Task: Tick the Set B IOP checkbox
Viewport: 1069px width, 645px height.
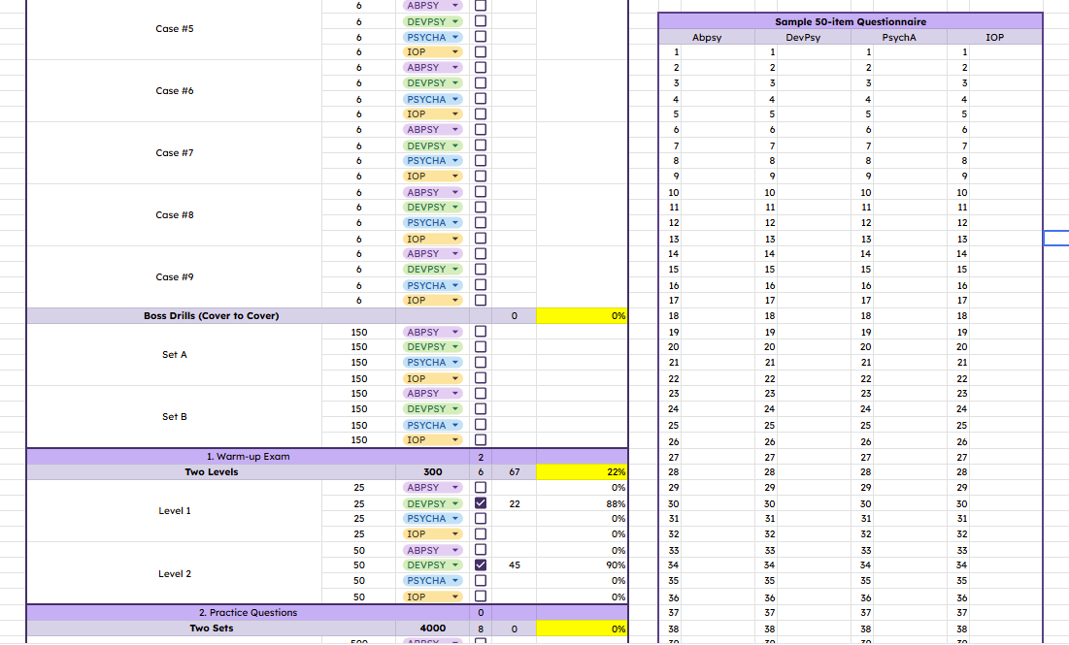Action: click(x=481, y=440)
